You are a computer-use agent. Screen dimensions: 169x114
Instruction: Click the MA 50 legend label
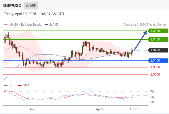click(x=54, y=25)
